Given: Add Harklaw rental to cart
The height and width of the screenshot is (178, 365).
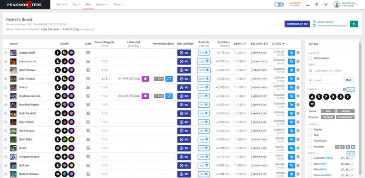Looking at the screenshot, I should coord(291,166).
